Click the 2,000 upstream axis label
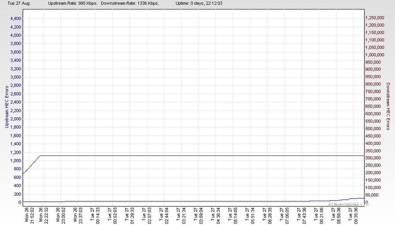Screen dimensions: 395x225 click(16, 119)
